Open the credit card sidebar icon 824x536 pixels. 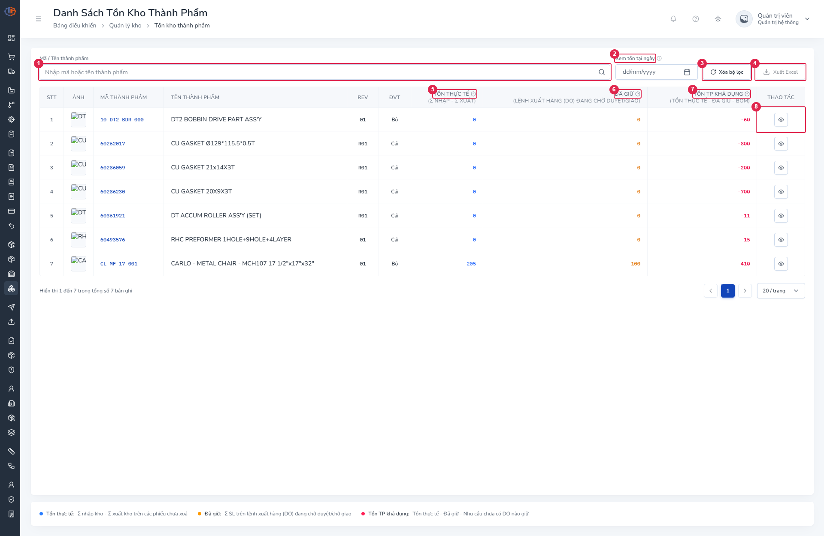pos(12,211)
